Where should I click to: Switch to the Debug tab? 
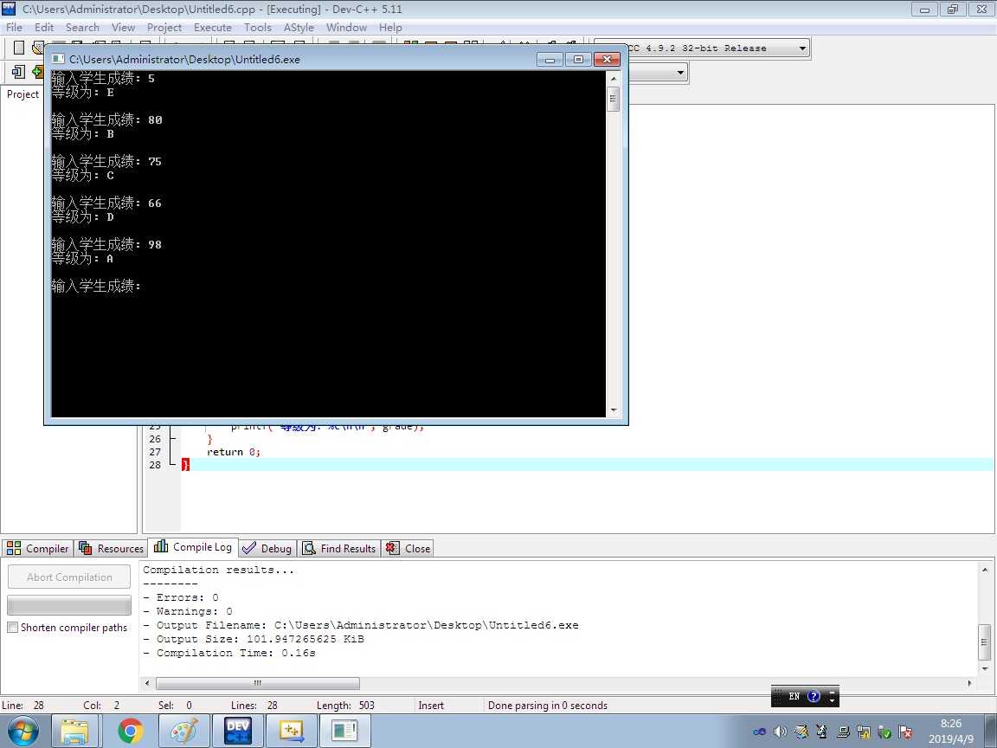coord(267,548)
